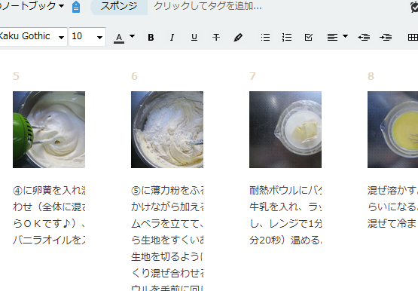
Task: Select the step 8 yellow mixture photo
Action: click(x=392, y=130)
